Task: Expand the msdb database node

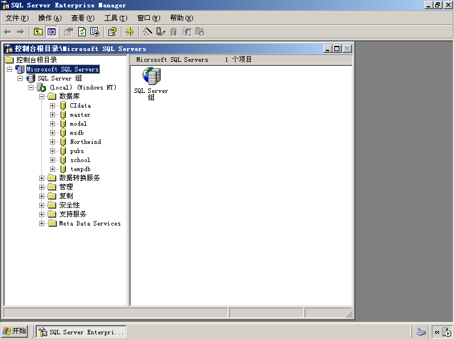Action: pyautogui.click(x=52, y=133)
